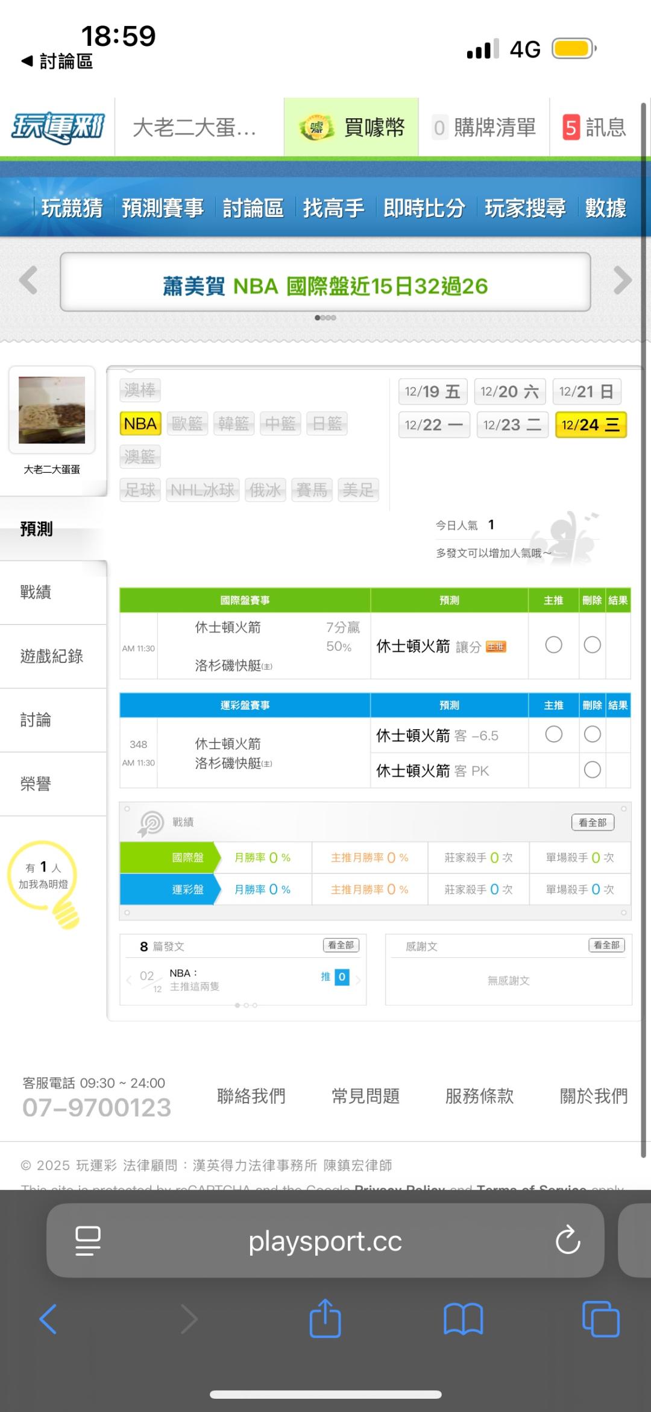The width and height of the screenshot is (651, 1412).
Task: Select 刪除 radio for 休士頓火箭 客 PK
Action: [593, 770]
